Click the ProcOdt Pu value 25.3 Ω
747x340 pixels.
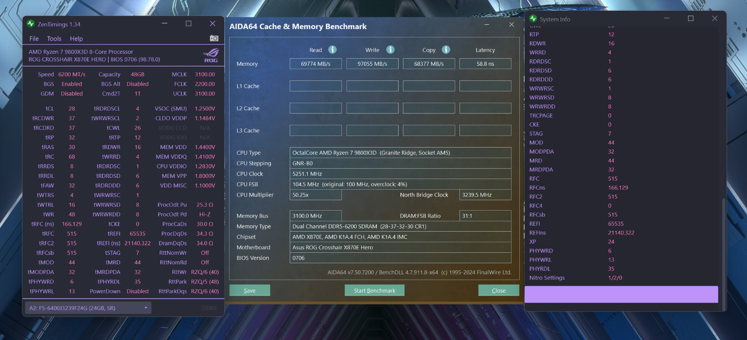coord(205,205)
